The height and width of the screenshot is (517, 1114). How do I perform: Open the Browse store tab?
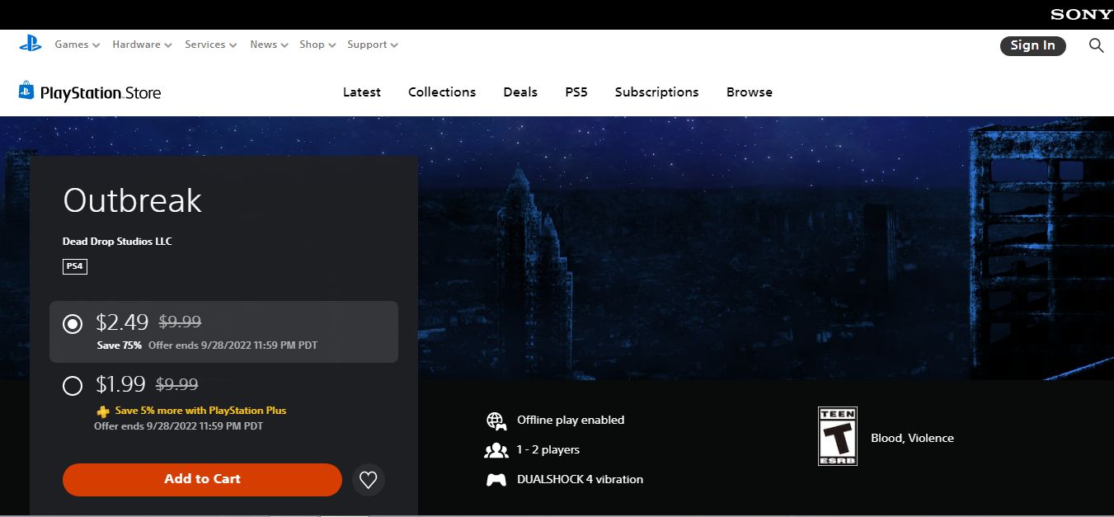point(750,92)
